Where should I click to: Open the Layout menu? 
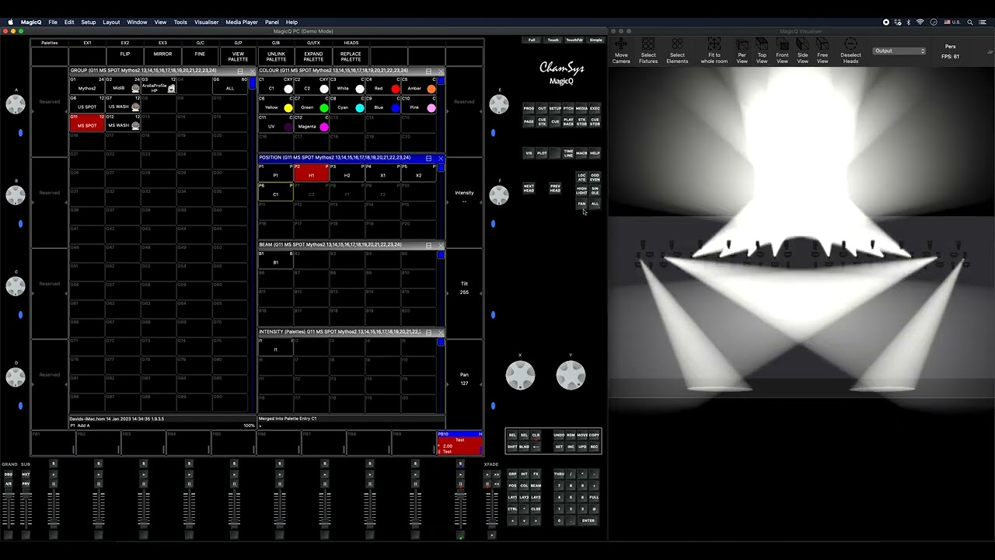111,23
